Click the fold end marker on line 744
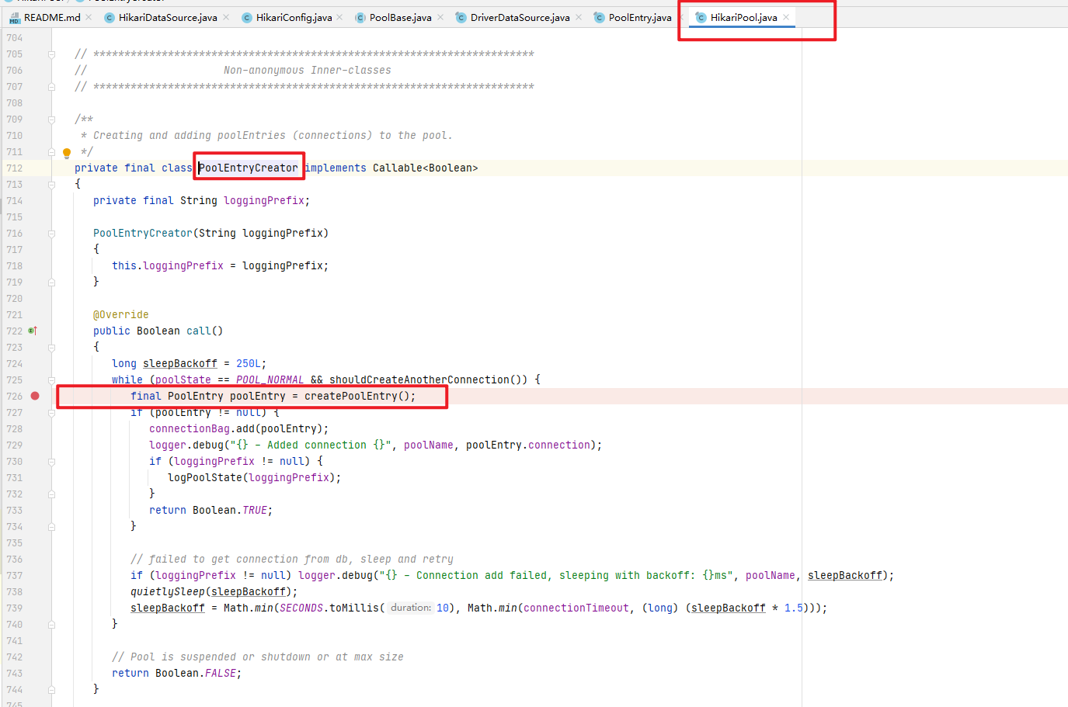Image resolution: width=1068 pixels, height=707 pixels. [52, 690]
